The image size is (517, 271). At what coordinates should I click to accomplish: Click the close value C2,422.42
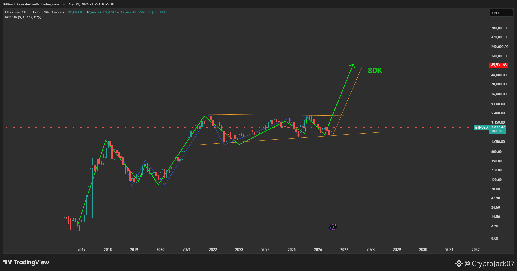pos(129,12)
